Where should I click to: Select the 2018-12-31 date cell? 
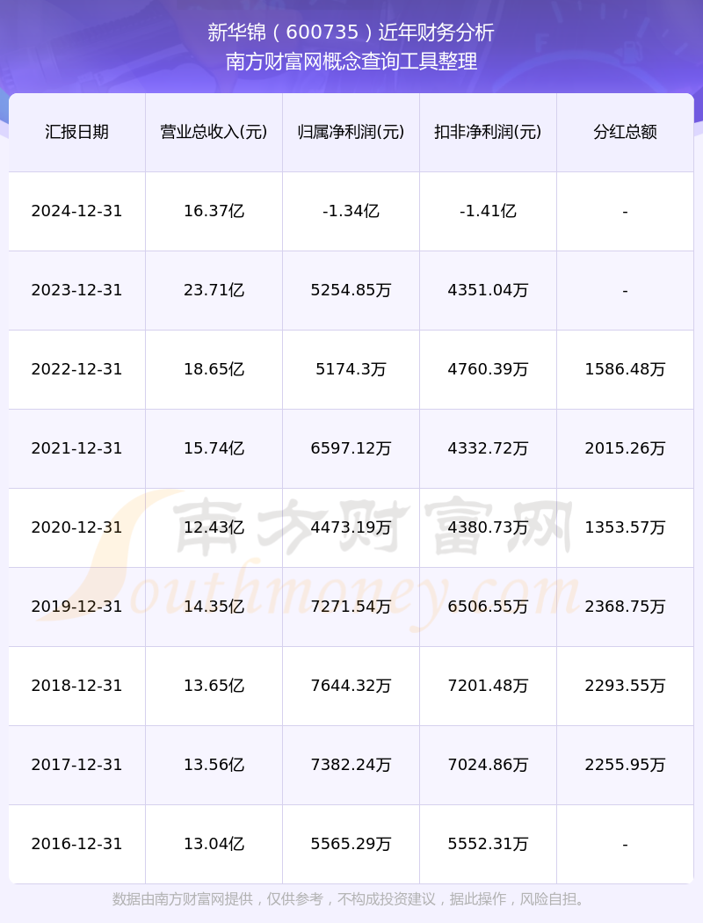click(x=76, y=686)
